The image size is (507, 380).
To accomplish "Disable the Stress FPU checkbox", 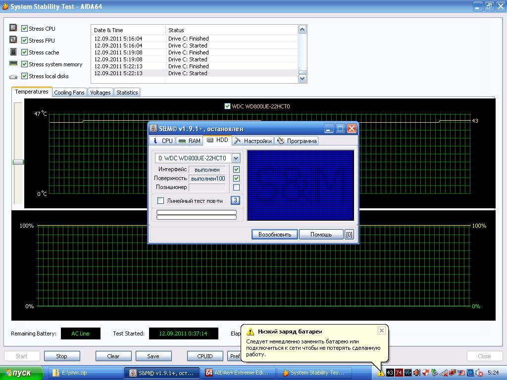I will click(x=24, y=41).
